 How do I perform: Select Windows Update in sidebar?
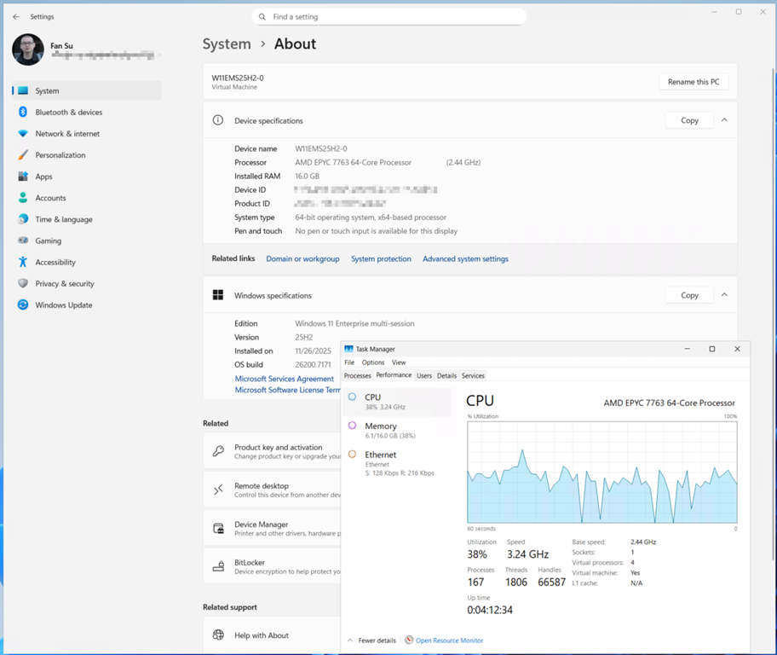63,305
